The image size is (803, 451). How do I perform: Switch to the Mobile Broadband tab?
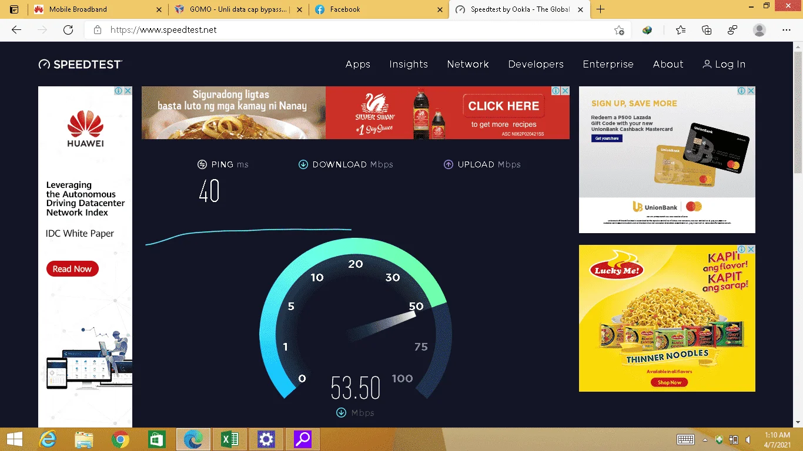point(98,9)
